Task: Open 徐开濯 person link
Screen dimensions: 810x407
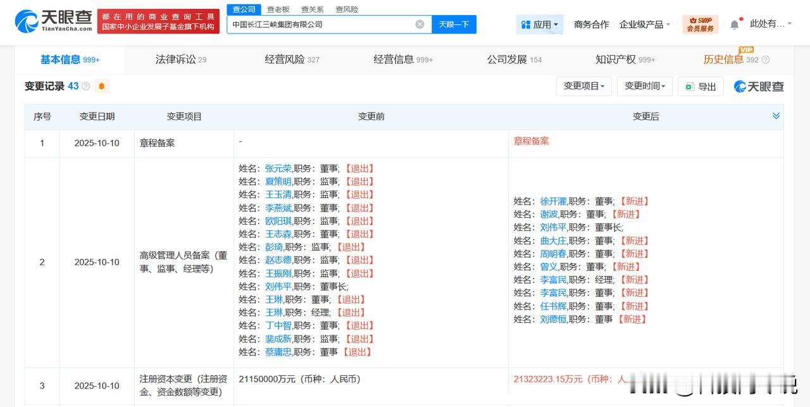Action: coord(553,201)
